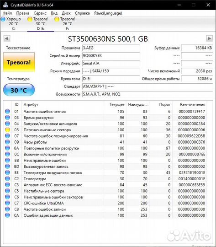Select raw value 02F21E19001E
This screenshot has width=216, height=247.
pyautogui.click(x=192, y=172)
